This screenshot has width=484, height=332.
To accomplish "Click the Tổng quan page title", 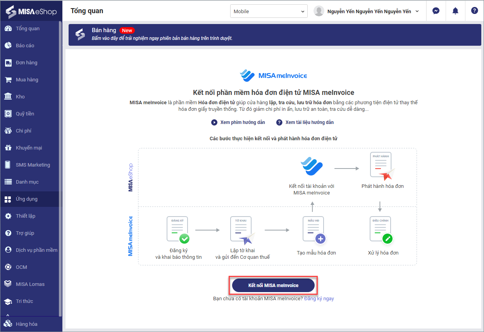I will 87,11.
